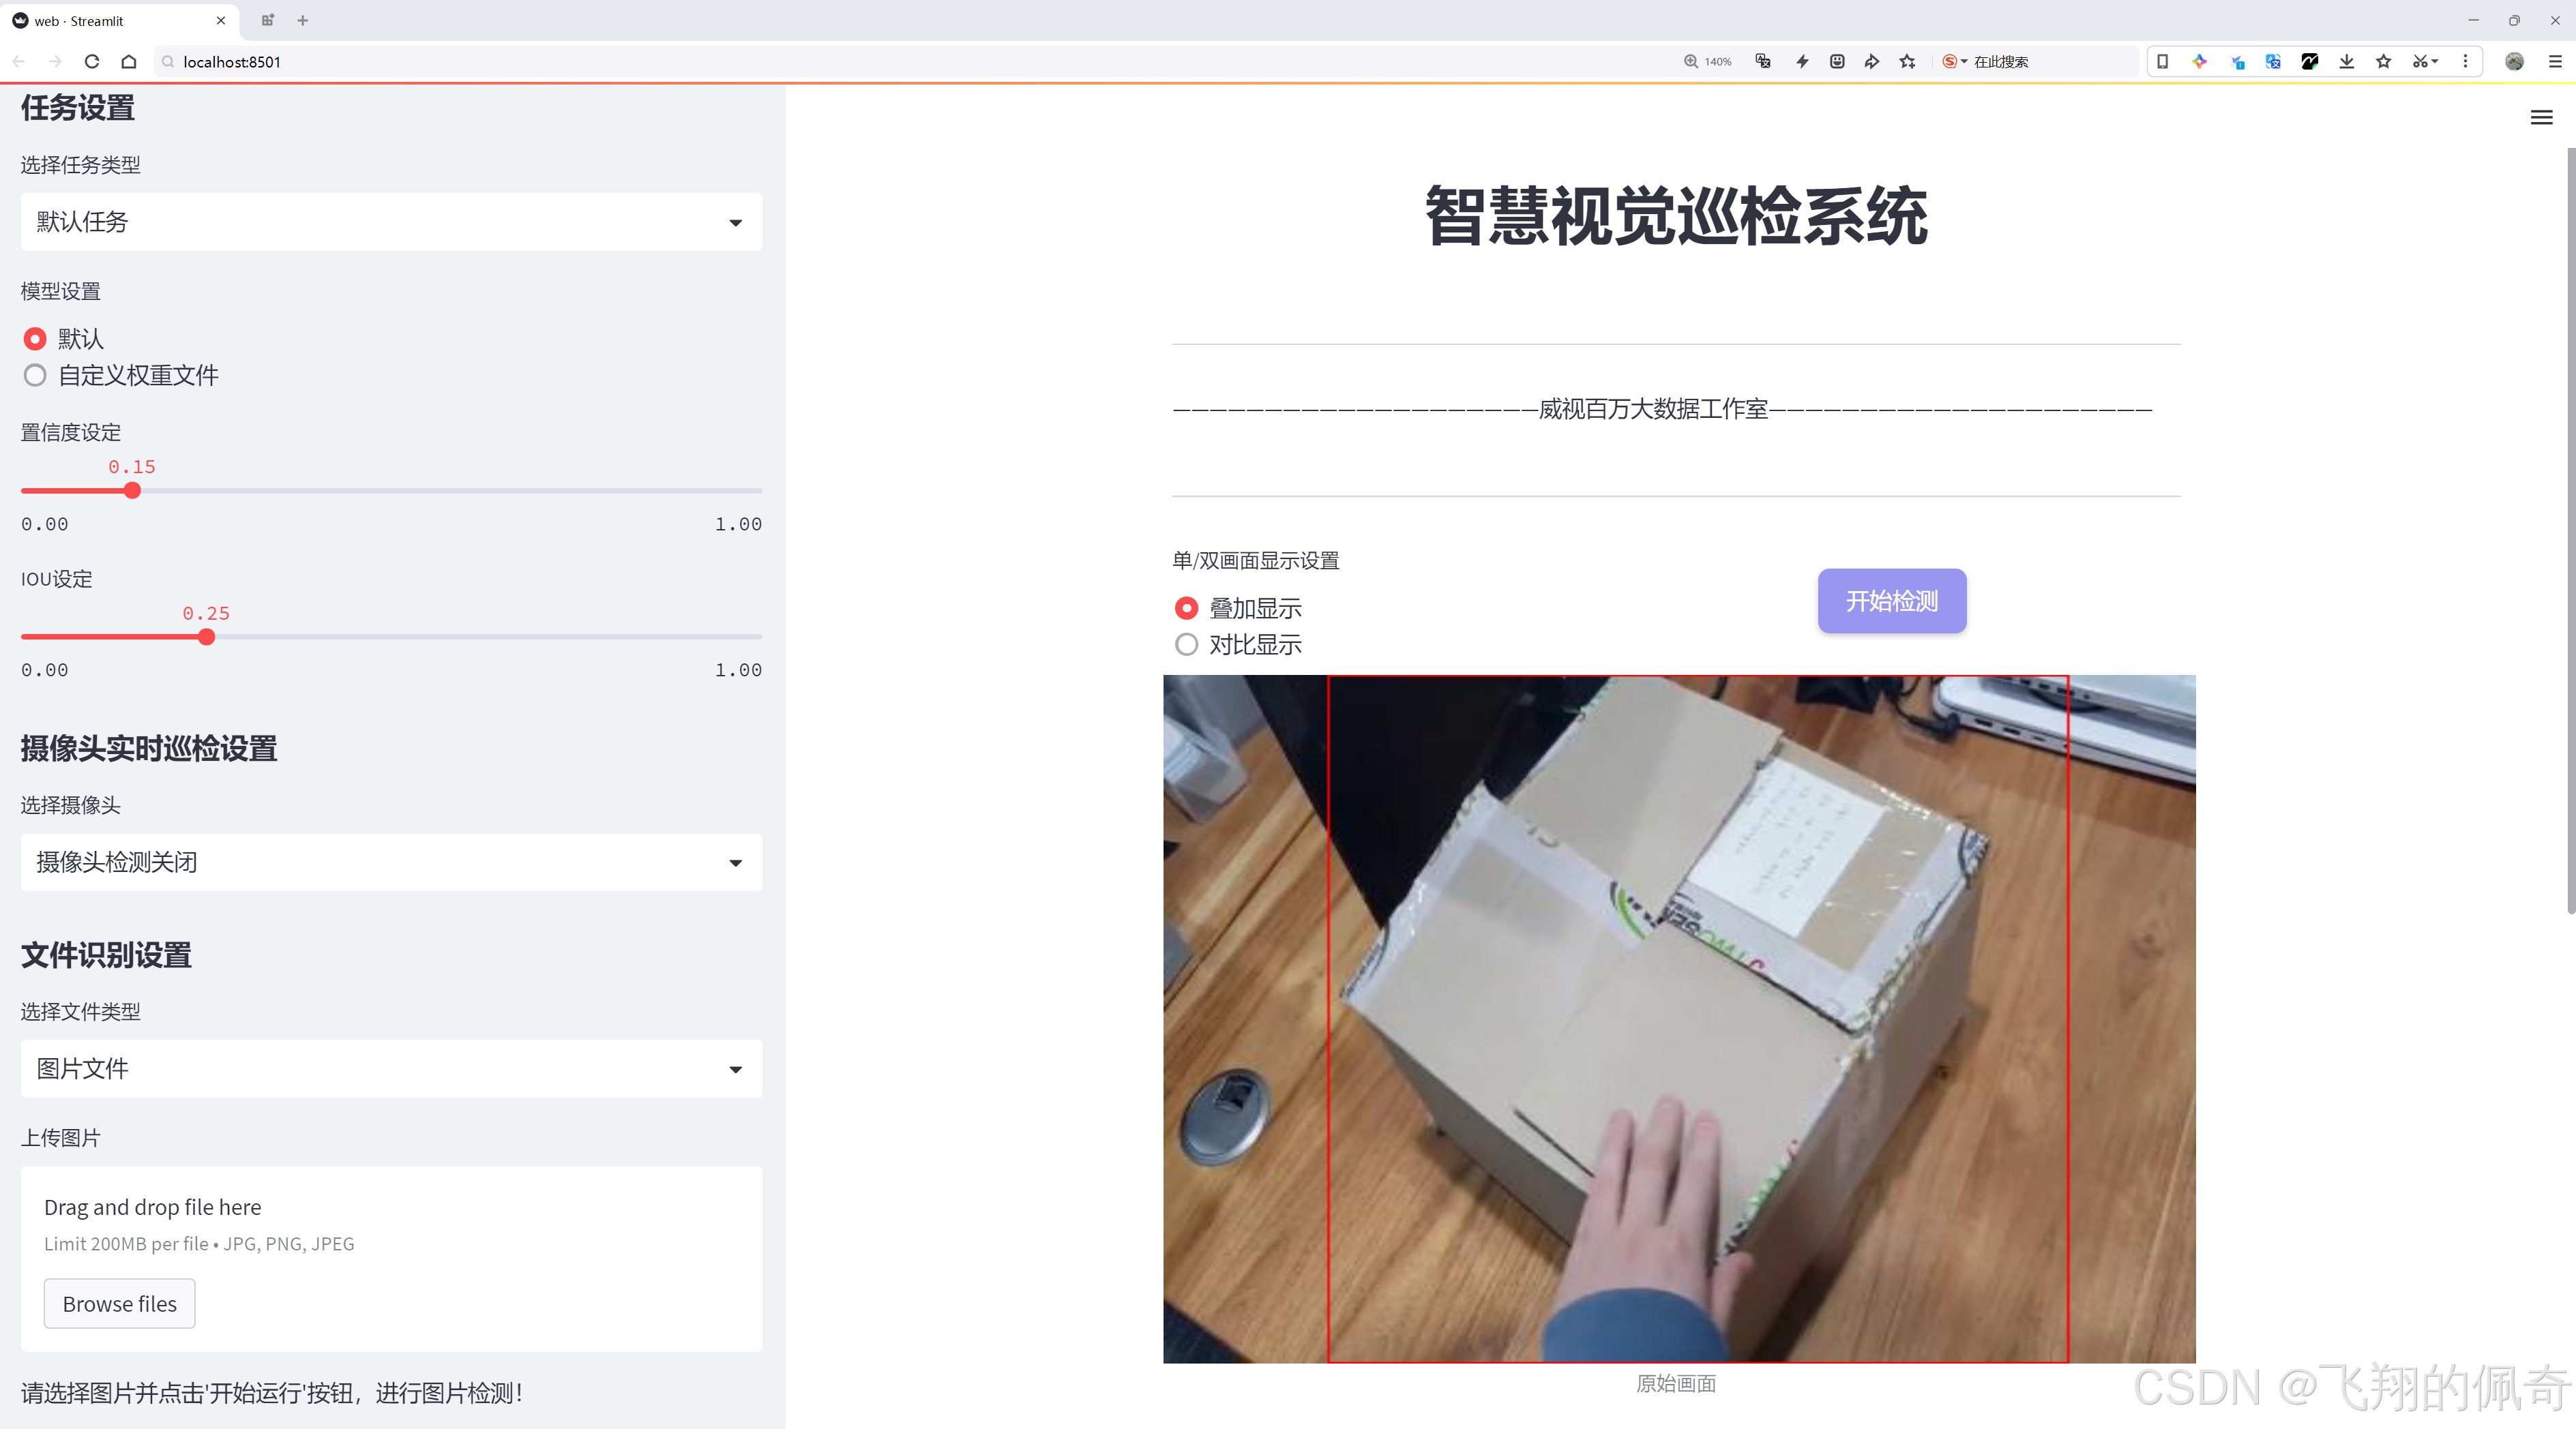2576x1429 pixels.
Task: Click the 开始检测 button
Action: pyautogui.click(x=1891, y=601)
